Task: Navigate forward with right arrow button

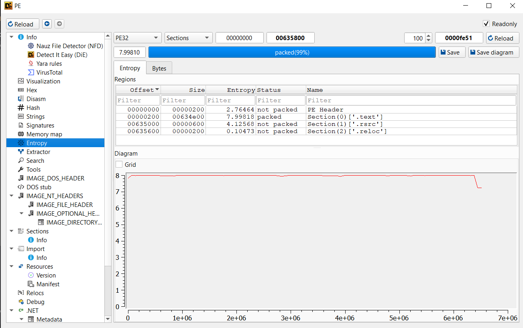Action: [x=59, y=24]
